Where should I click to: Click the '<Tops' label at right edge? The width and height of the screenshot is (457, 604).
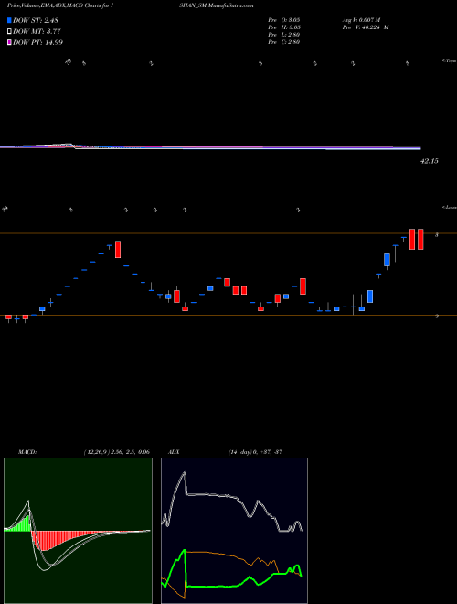click(450, 61)
